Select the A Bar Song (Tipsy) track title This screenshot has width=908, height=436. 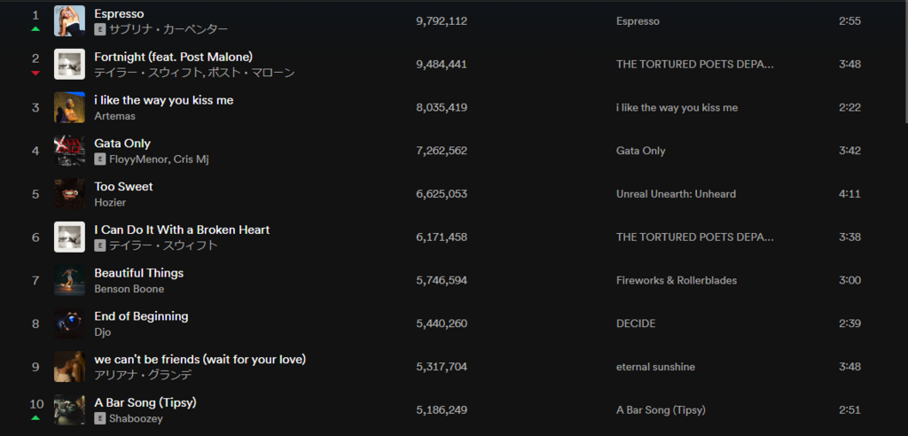[145, 402]
